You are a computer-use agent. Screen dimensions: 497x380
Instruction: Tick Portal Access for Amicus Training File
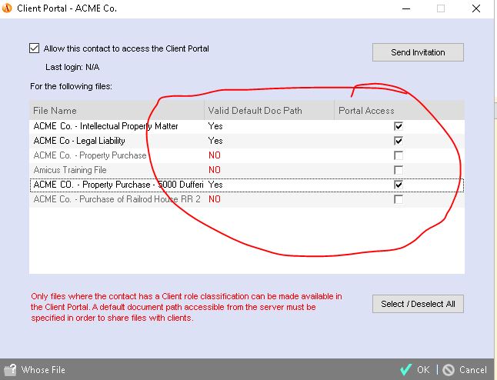pyautogui.click(x=399, y=170)
